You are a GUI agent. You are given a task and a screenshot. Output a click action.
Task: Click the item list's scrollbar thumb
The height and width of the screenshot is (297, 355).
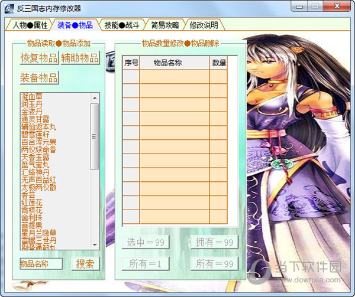[95, 136]
